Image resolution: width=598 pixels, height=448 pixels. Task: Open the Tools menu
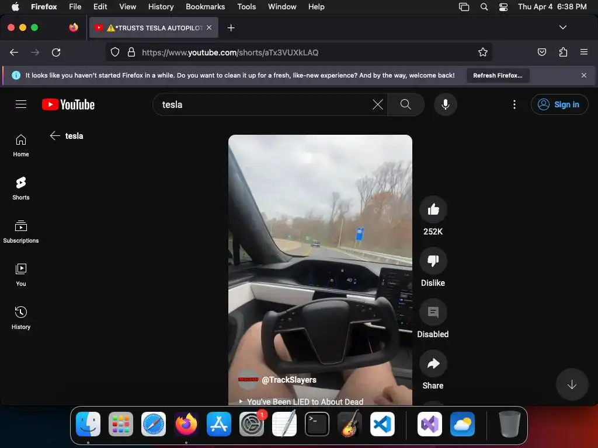(246, 7)
